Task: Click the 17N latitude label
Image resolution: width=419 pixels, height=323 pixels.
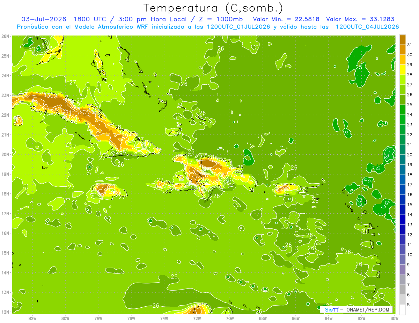Action: click(x=5, y=213)
